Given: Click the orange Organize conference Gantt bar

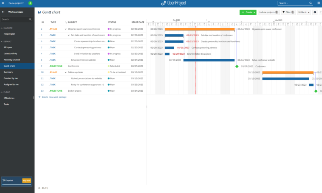Looking at the screenshot, I should (200, 29).
